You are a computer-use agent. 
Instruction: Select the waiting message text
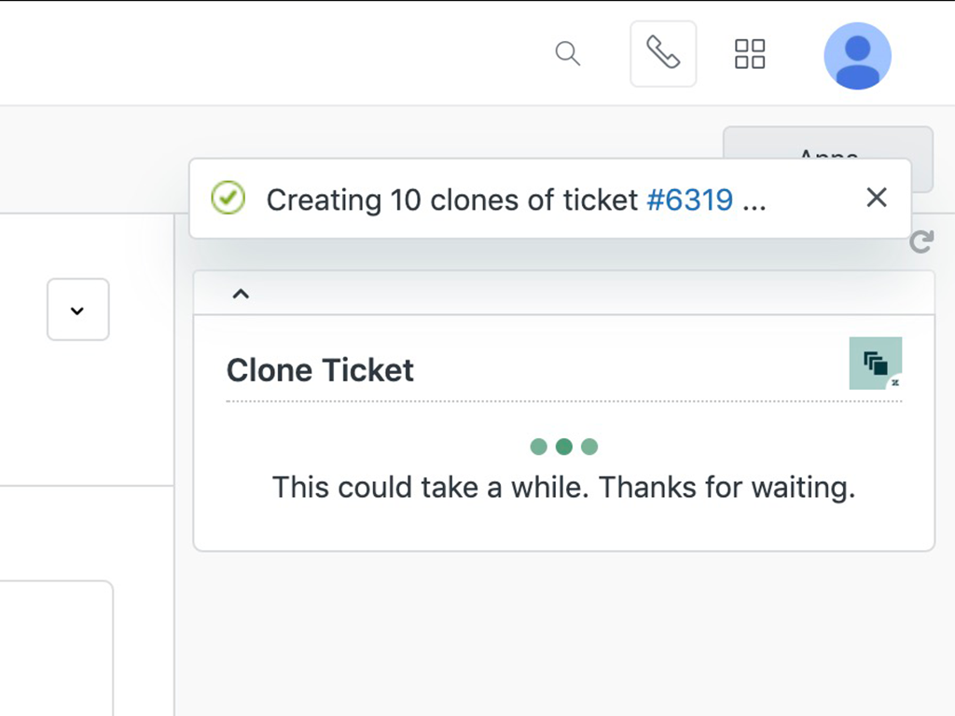point(563,487)
